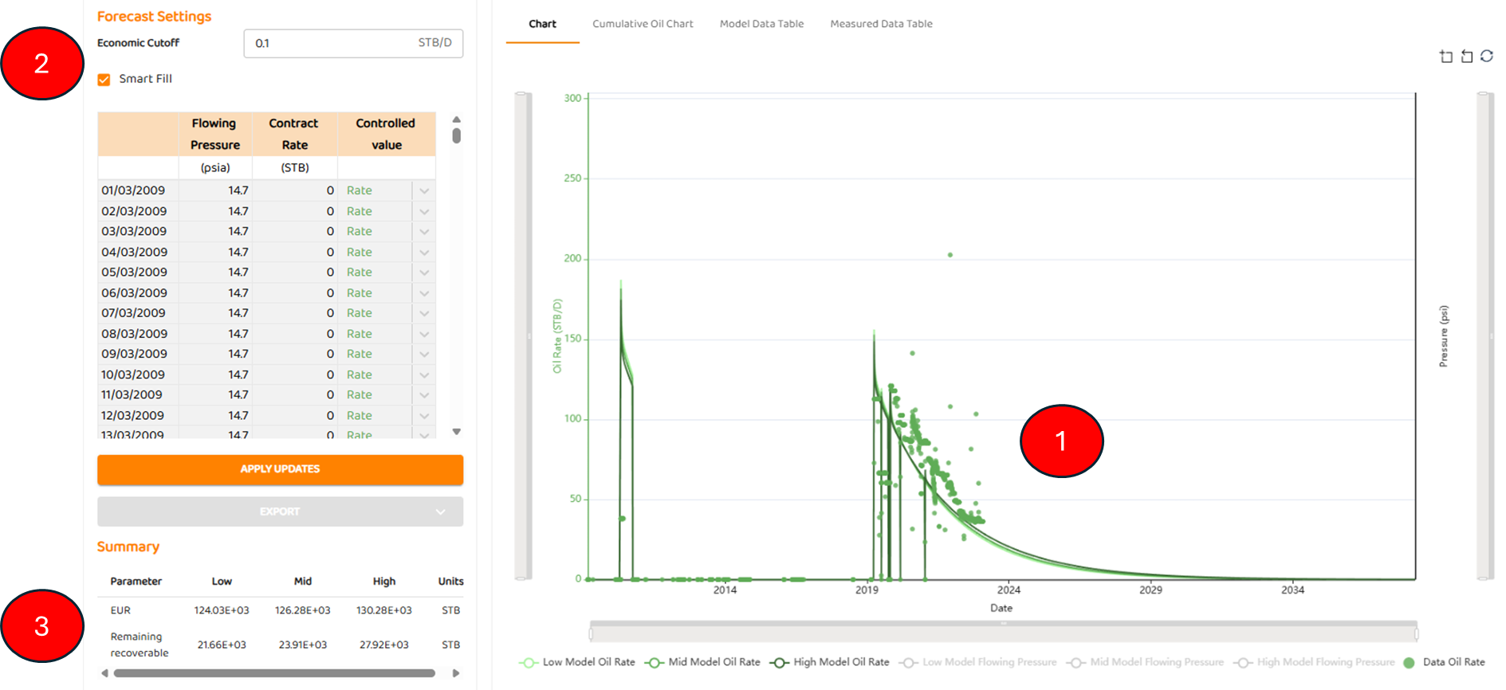The height and width of the screenshot is (690, 1506).
Task: Switch to the Cumulative Oil Chart tab
Action: [x=643, y=24]
